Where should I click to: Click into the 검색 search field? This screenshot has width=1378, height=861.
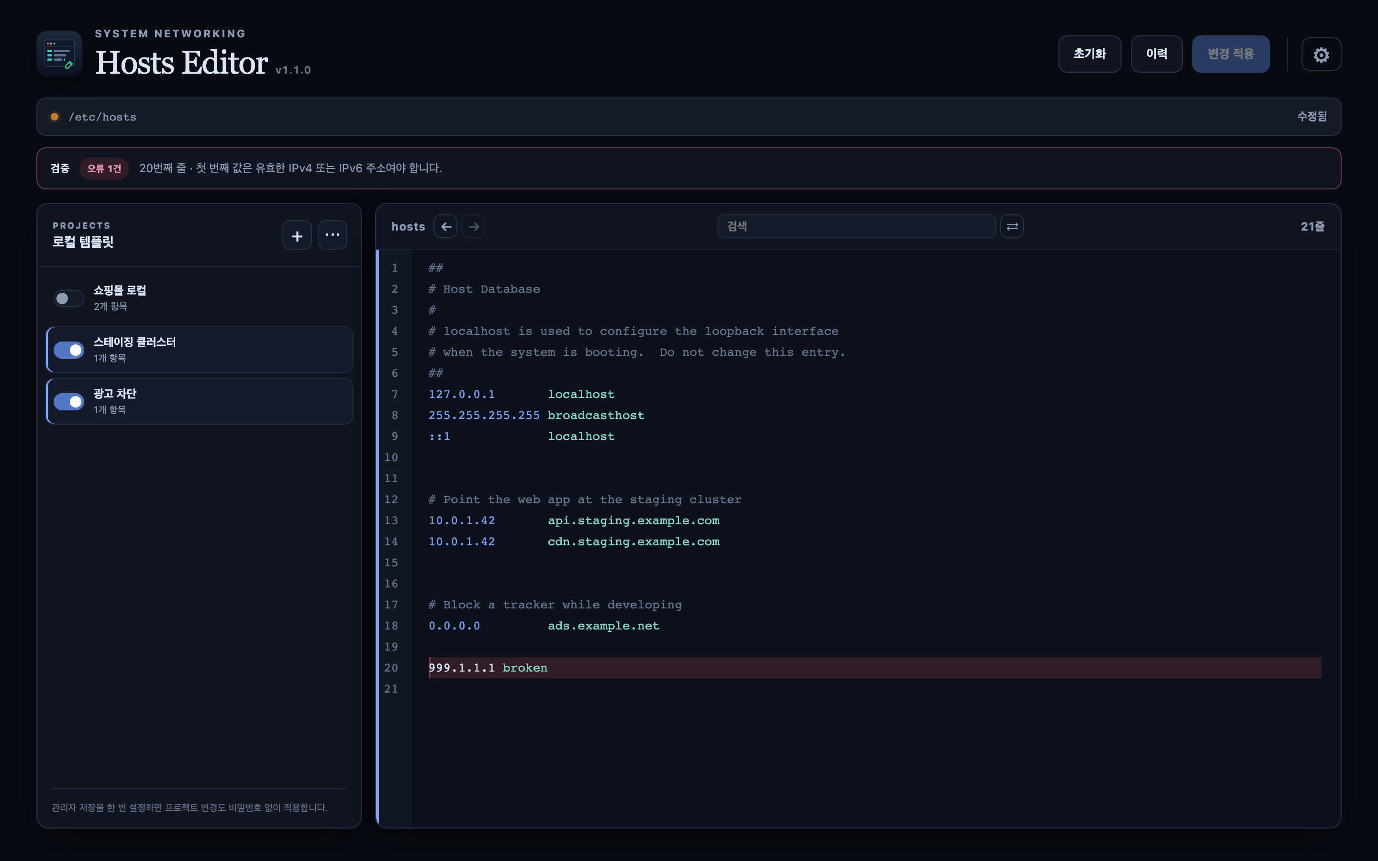click(x=856, y=227)
